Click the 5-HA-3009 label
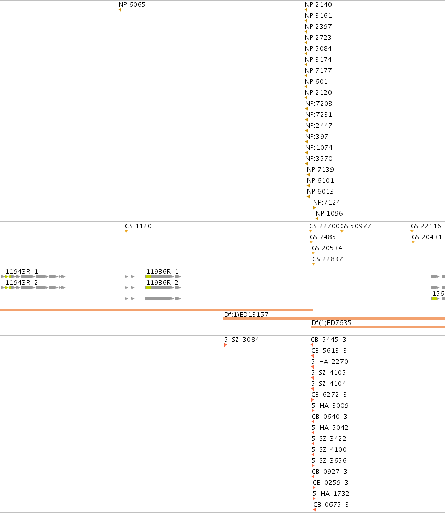 coord(330,406)
